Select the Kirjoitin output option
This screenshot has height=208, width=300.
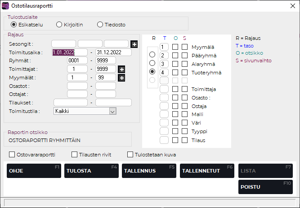[59, 24]
